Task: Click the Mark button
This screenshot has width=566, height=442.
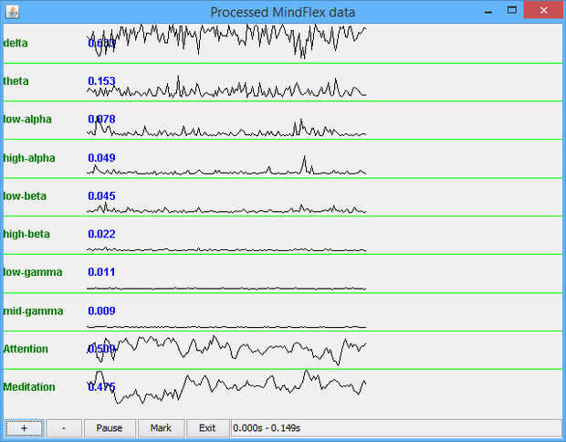Action: [x=161, y=428]
